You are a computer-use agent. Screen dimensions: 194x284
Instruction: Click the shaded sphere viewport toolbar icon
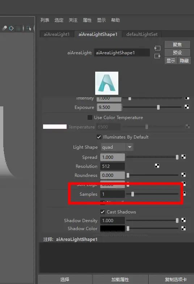[5, 28]
